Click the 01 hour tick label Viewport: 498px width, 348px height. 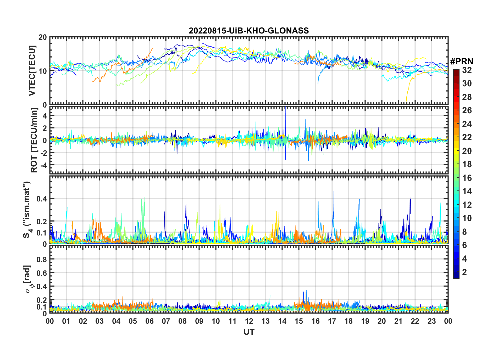pos(67,321)
